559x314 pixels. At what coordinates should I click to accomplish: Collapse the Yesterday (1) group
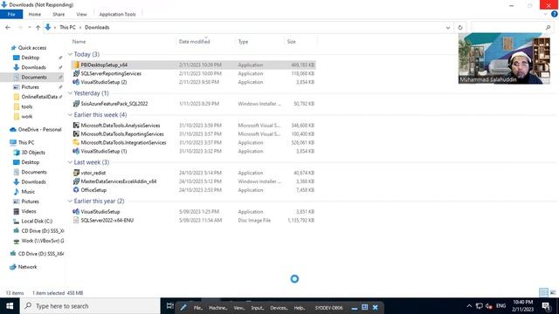(70, 93)
